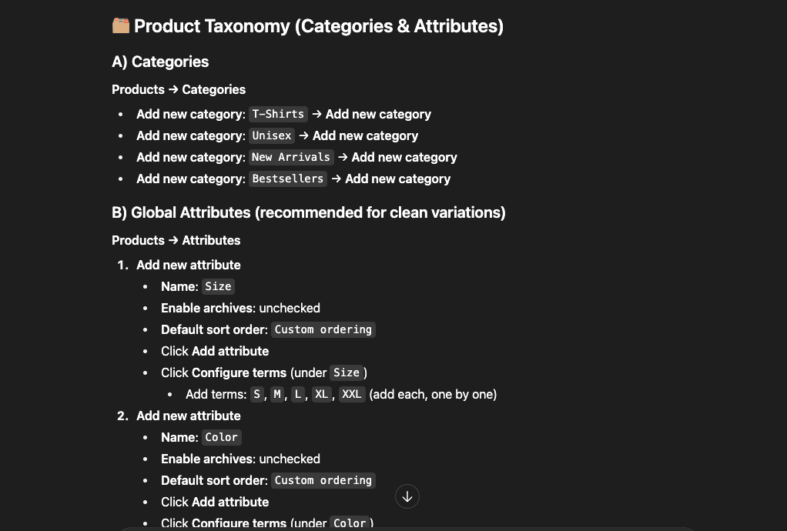787x531 pixels.
Task: Click Custom ordering chip under Color attribute
Action: tap(323, 480)
